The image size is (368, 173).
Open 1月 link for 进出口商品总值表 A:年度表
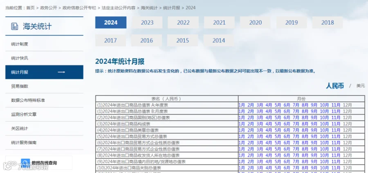coord(242,105)
